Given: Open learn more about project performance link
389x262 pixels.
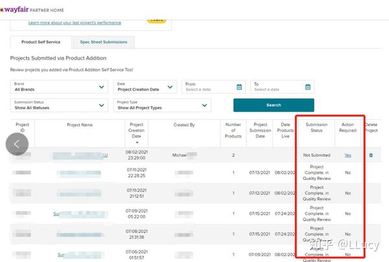Looking at the screenshot, I should click(x=75, y=23).
